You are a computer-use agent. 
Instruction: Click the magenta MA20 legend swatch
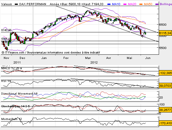[x=125, y=4]
